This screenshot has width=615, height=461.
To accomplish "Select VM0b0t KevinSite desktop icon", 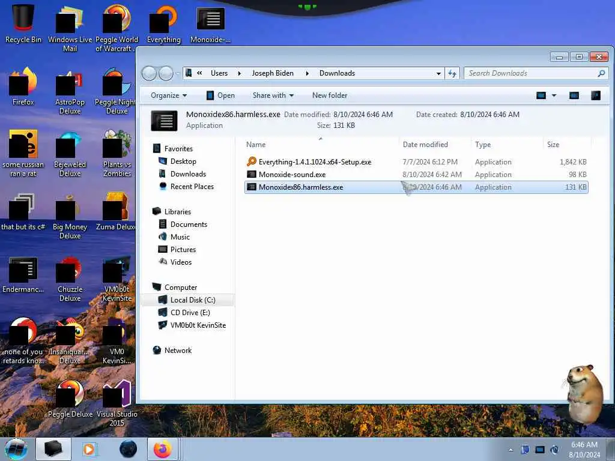I will click(x=117, y=279).
